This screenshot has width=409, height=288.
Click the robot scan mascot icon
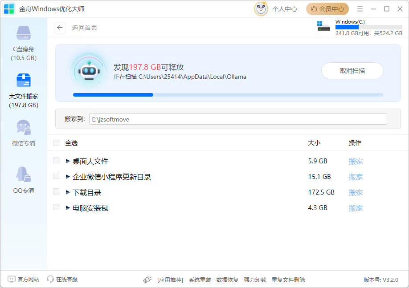(89, 70)
